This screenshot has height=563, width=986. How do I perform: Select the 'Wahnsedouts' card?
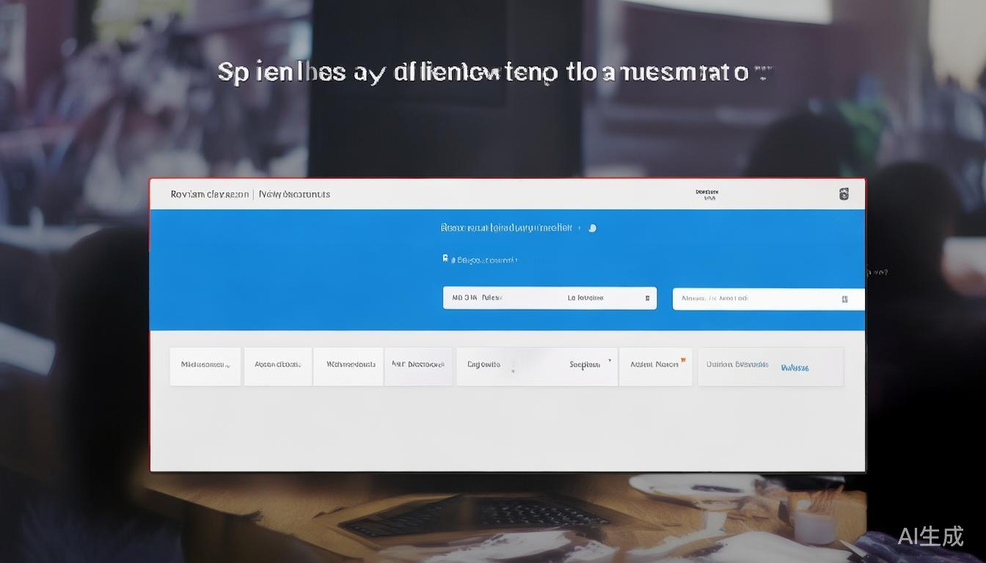(x=349, y=365)
